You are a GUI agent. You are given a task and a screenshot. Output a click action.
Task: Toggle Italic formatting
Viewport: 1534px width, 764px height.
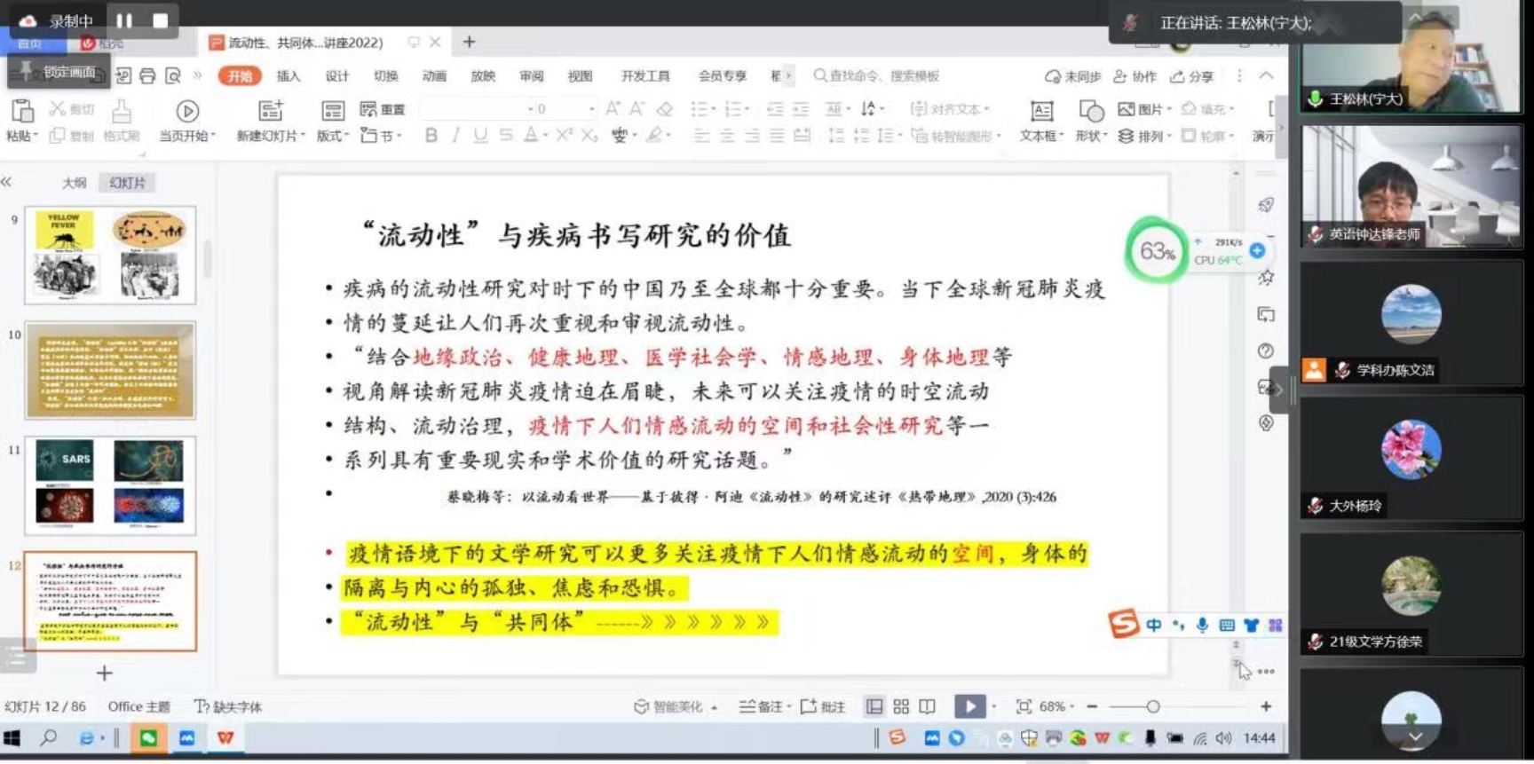(456, 135)
